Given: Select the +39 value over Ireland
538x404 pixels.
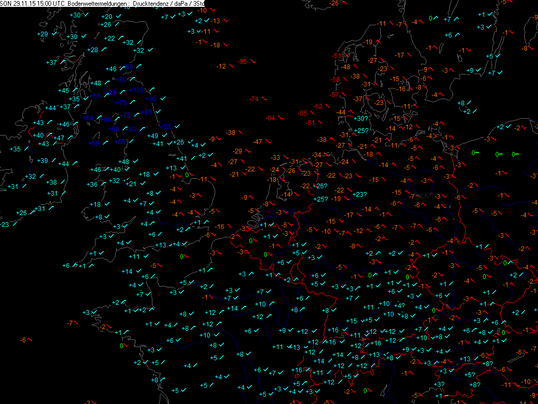Looking at the screenshot, I should [43, 161].
